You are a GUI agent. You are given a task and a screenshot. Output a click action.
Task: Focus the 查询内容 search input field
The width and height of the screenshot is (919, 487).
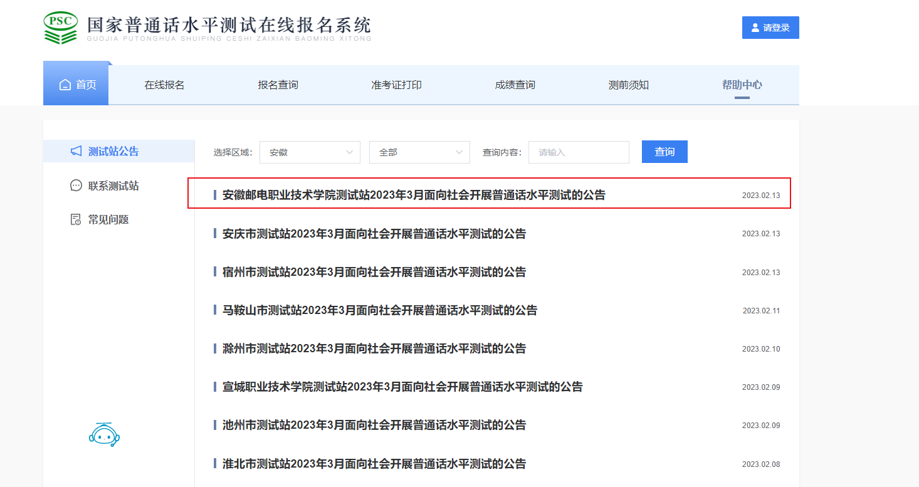(x=578, y=152)
